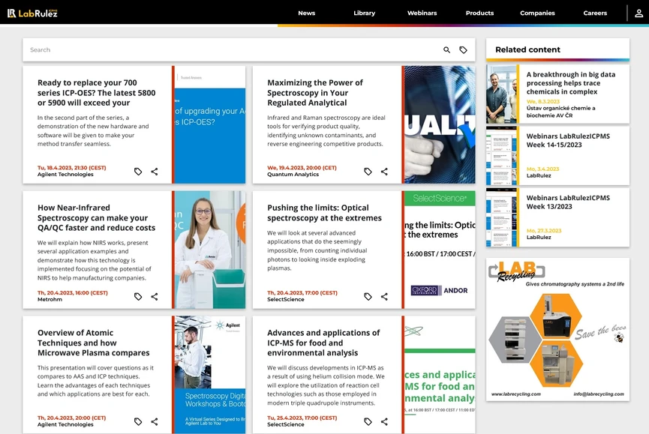The height and width of the screenshot is (434, 649).
Task: Click the 'Metrohm' company name
Action: (x=50, y=299)
